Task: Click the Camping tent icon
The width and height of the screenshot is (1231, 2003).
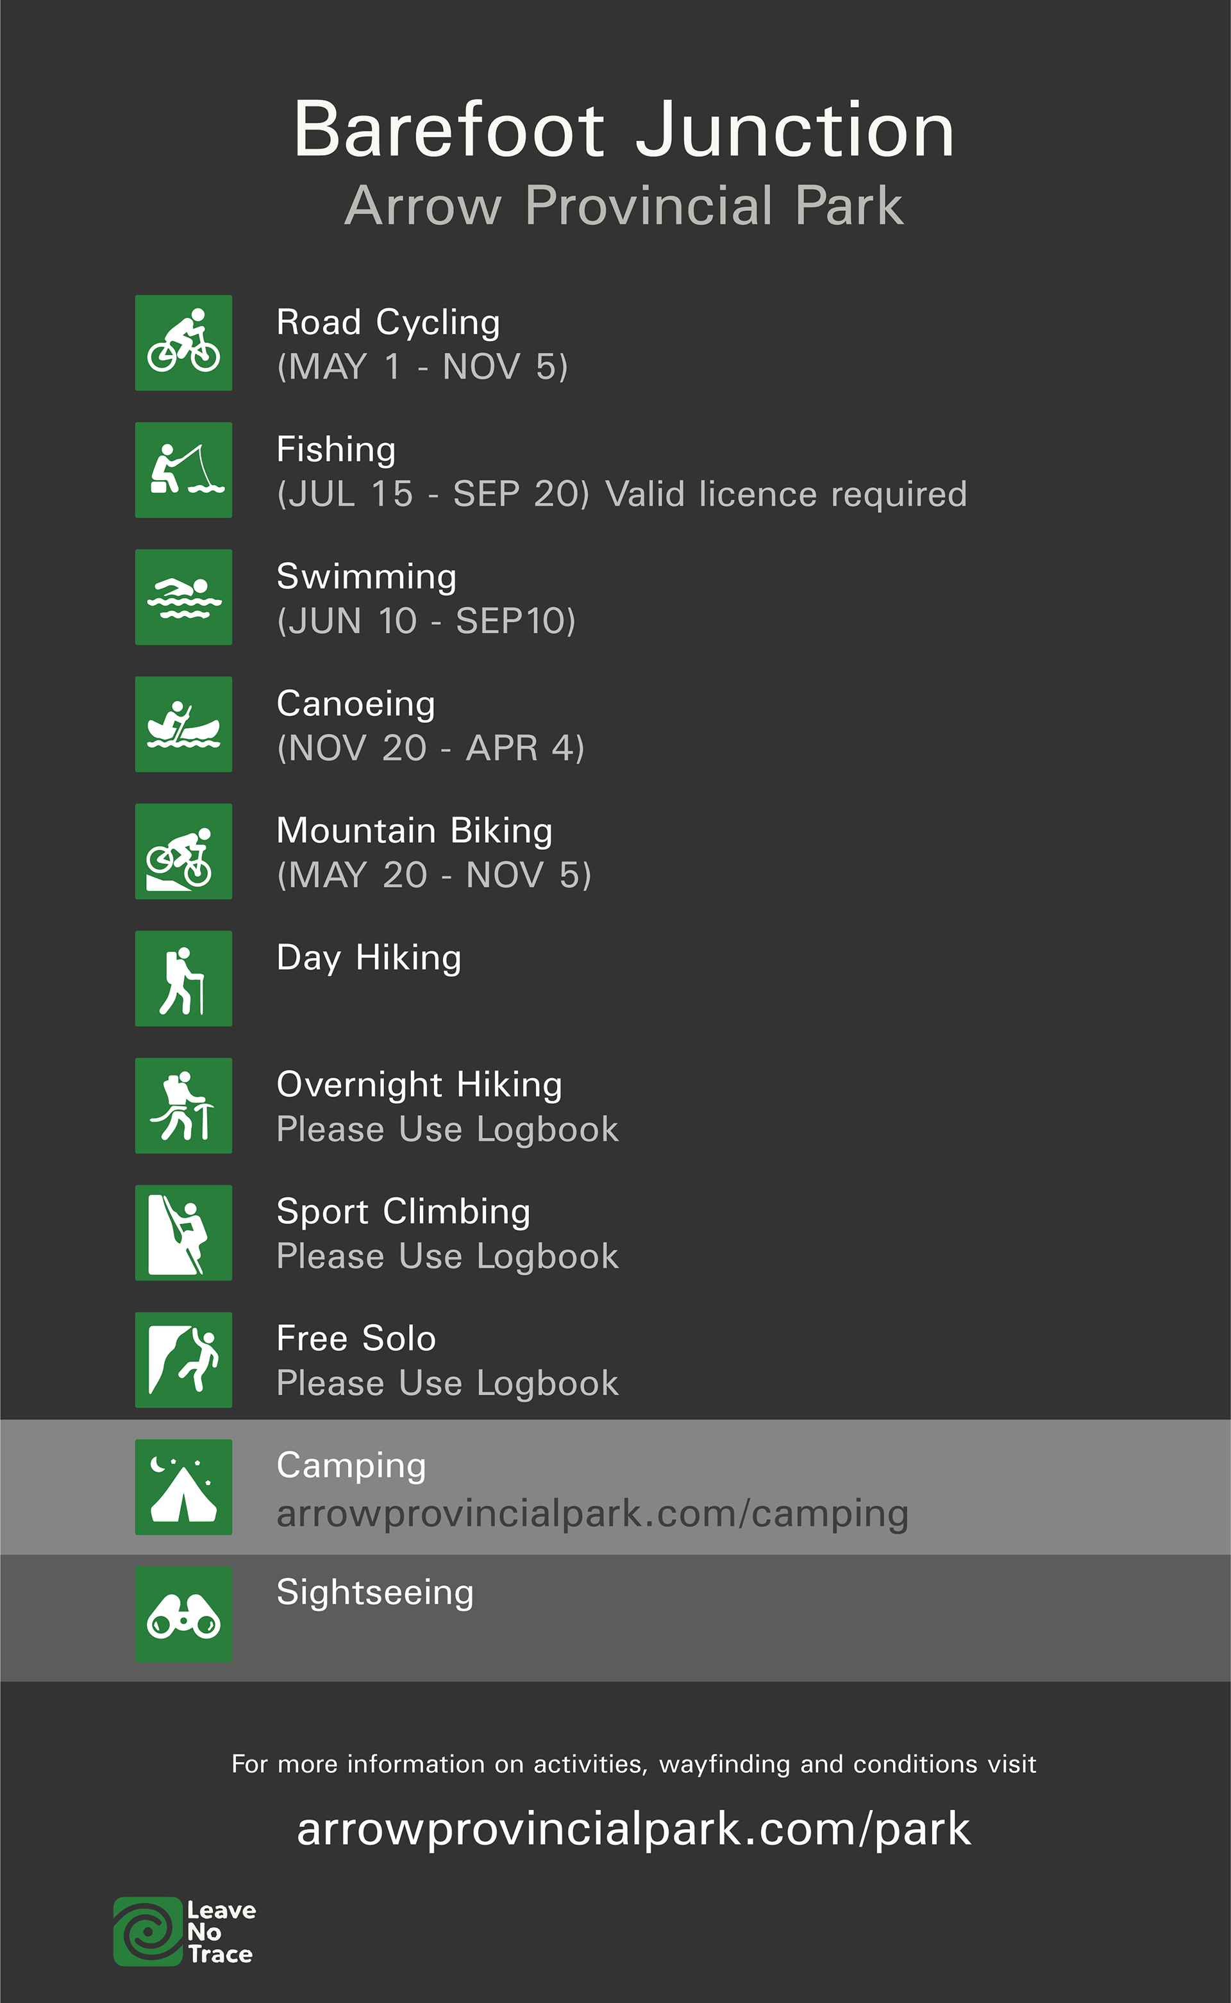Action: point(183,1486)
